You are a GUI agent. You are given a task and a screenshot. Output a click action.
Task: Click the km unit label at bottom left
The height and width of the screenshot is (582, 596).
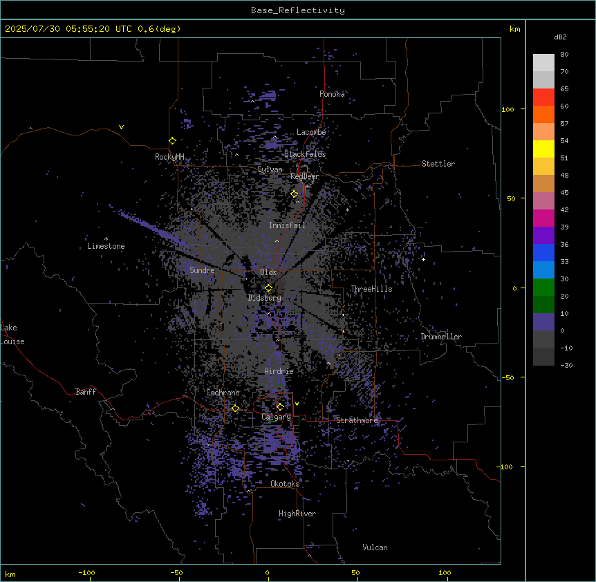pos(10,574)
